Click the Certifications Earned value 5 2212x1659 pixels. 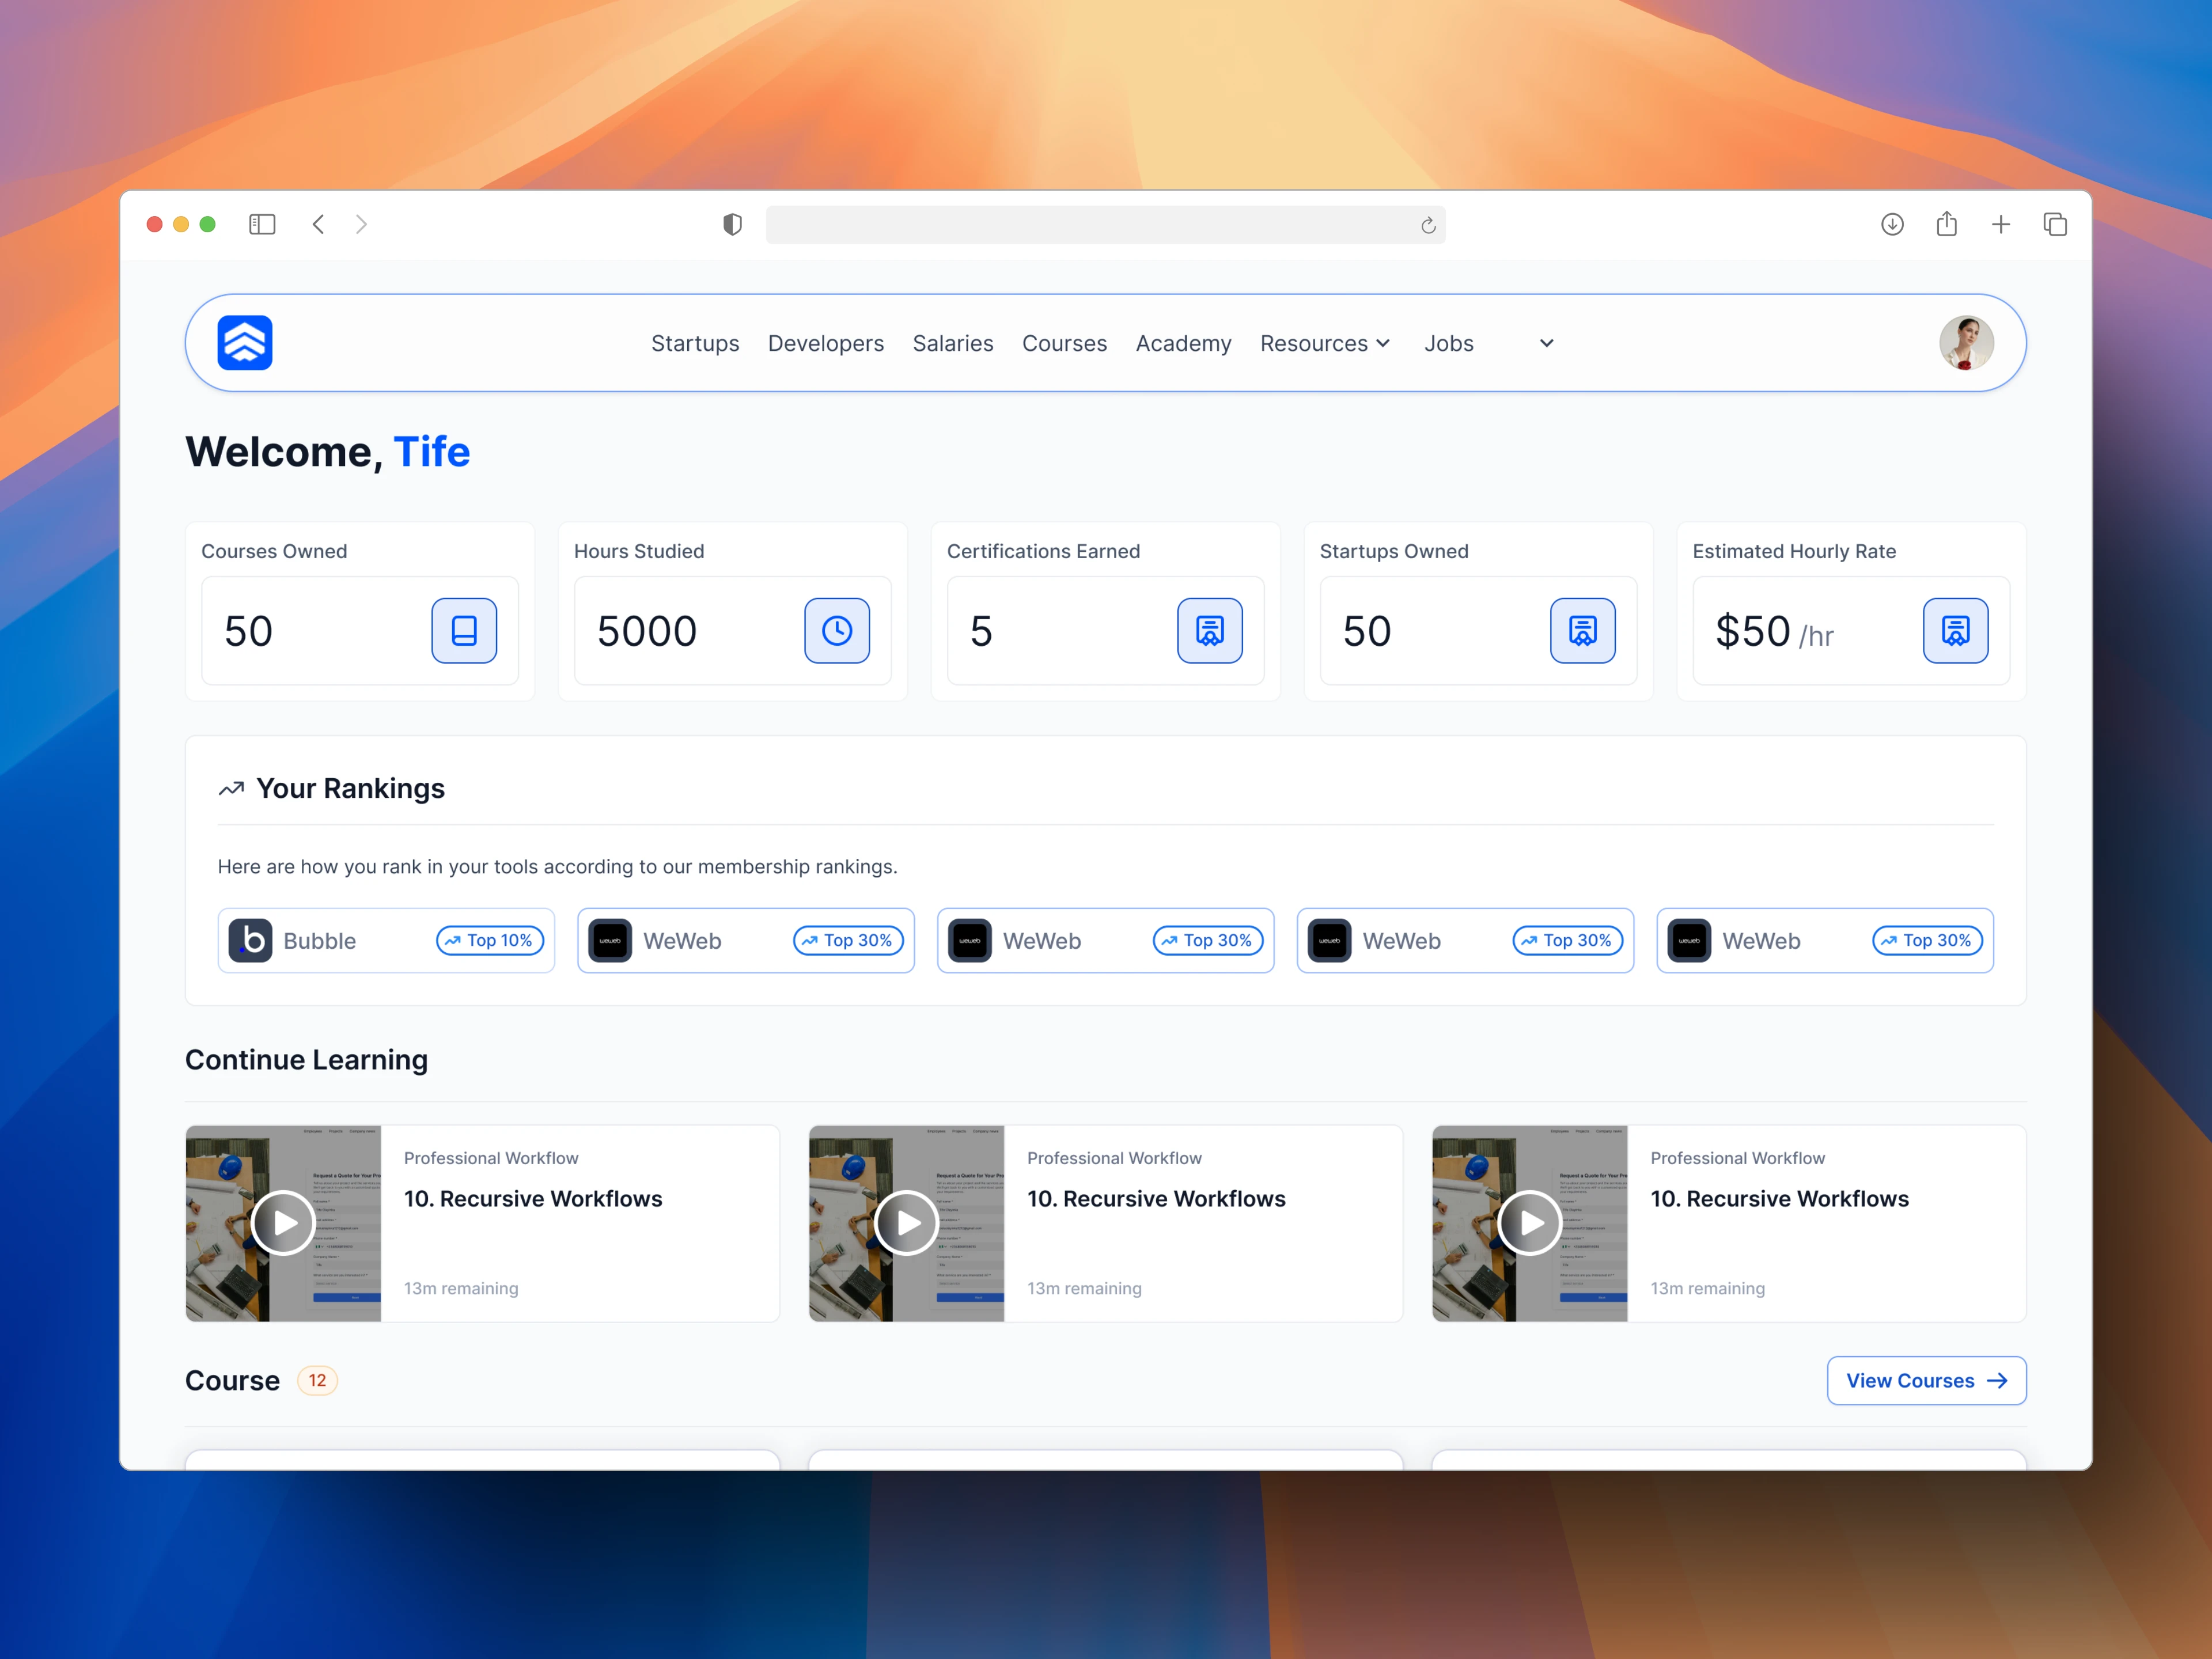pyautogui.click(x=981, y=631)
